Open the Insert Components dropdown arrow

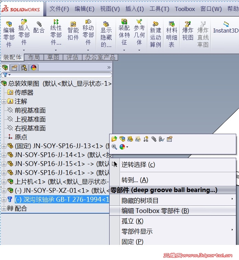[24, 50]
